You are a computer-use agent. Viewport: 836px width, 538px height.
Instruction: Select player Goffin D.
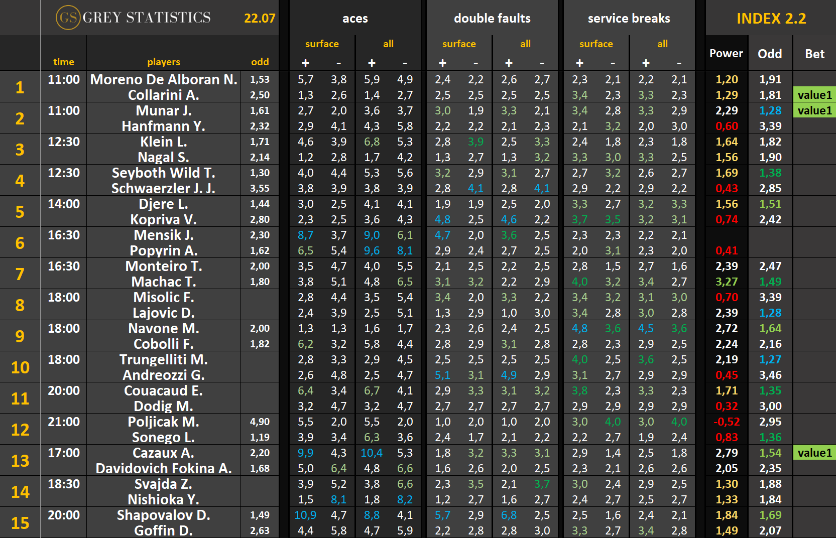(164, 530)
